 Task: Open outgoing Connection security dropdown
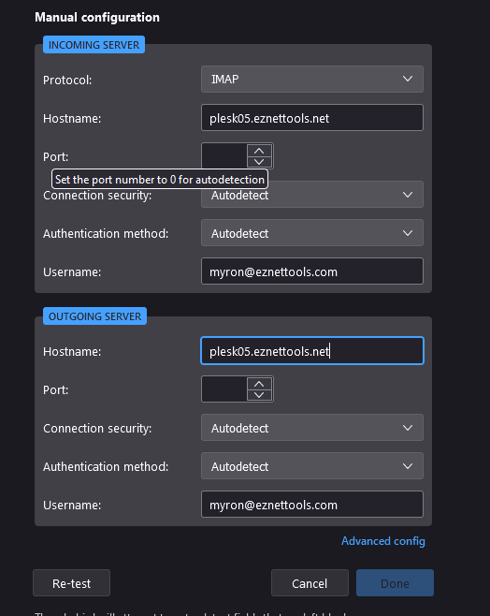point(312,428)
